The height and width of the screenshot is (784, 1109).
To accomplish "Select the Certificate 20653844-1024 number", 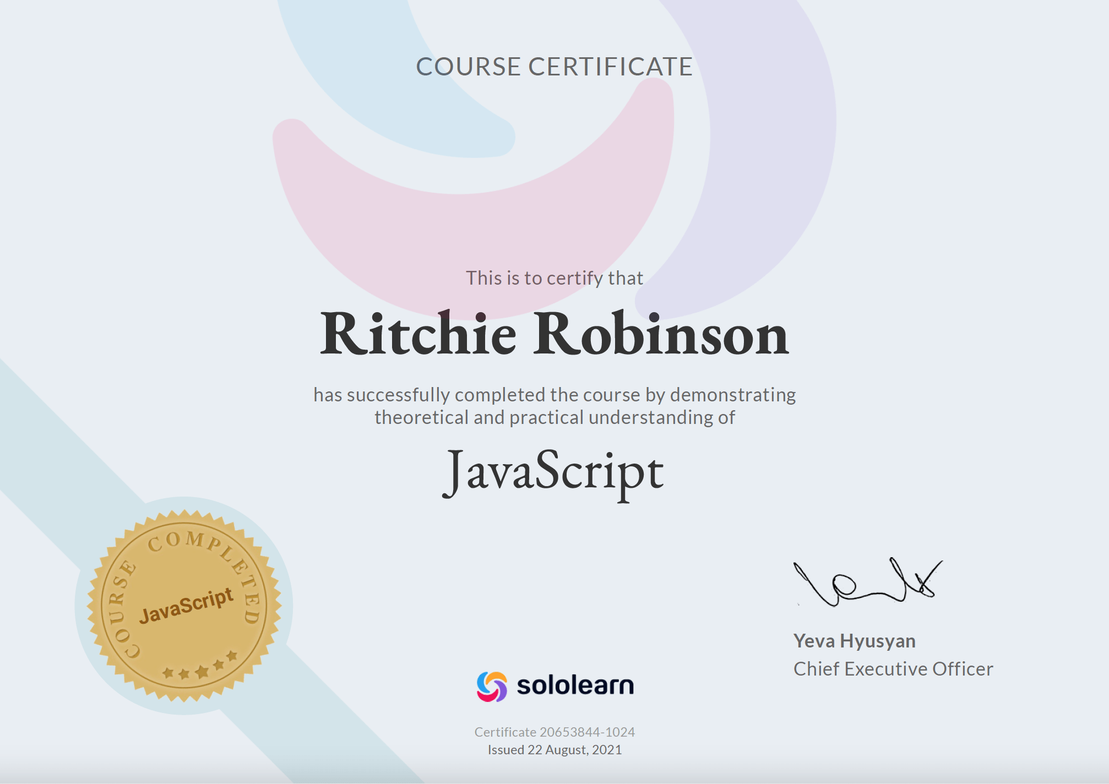I will tap(554, 732).
